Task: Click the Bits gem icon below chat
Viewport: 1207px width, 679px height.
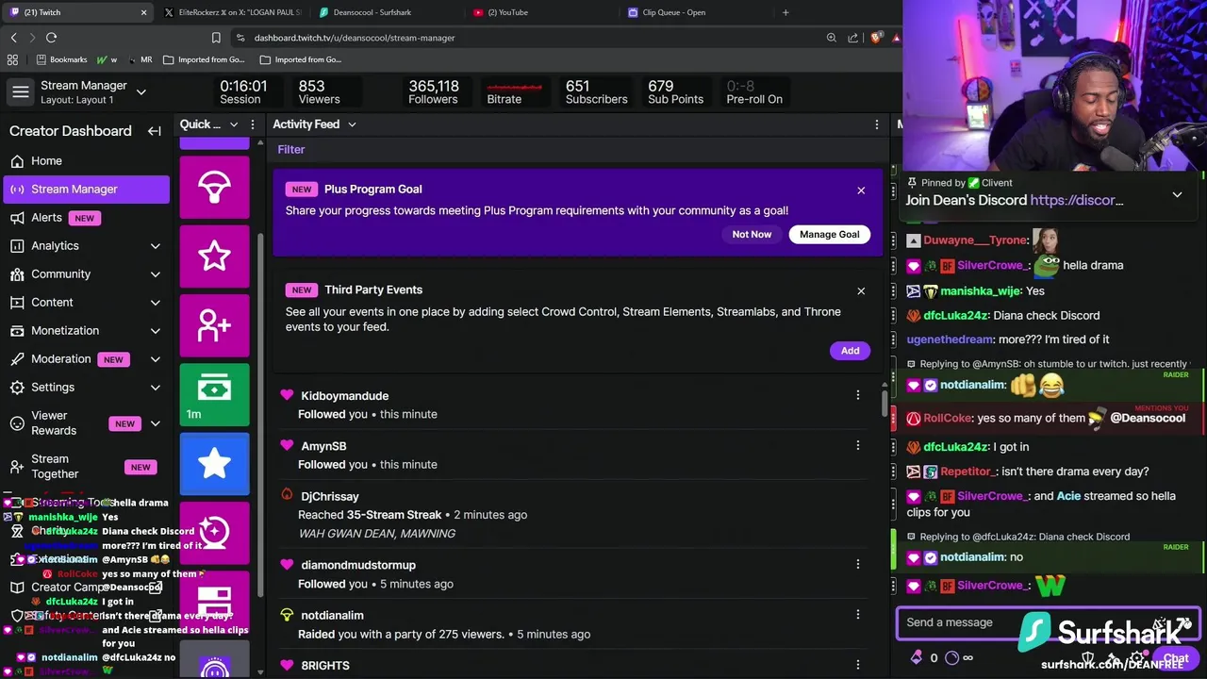Action: pos(916,658)
